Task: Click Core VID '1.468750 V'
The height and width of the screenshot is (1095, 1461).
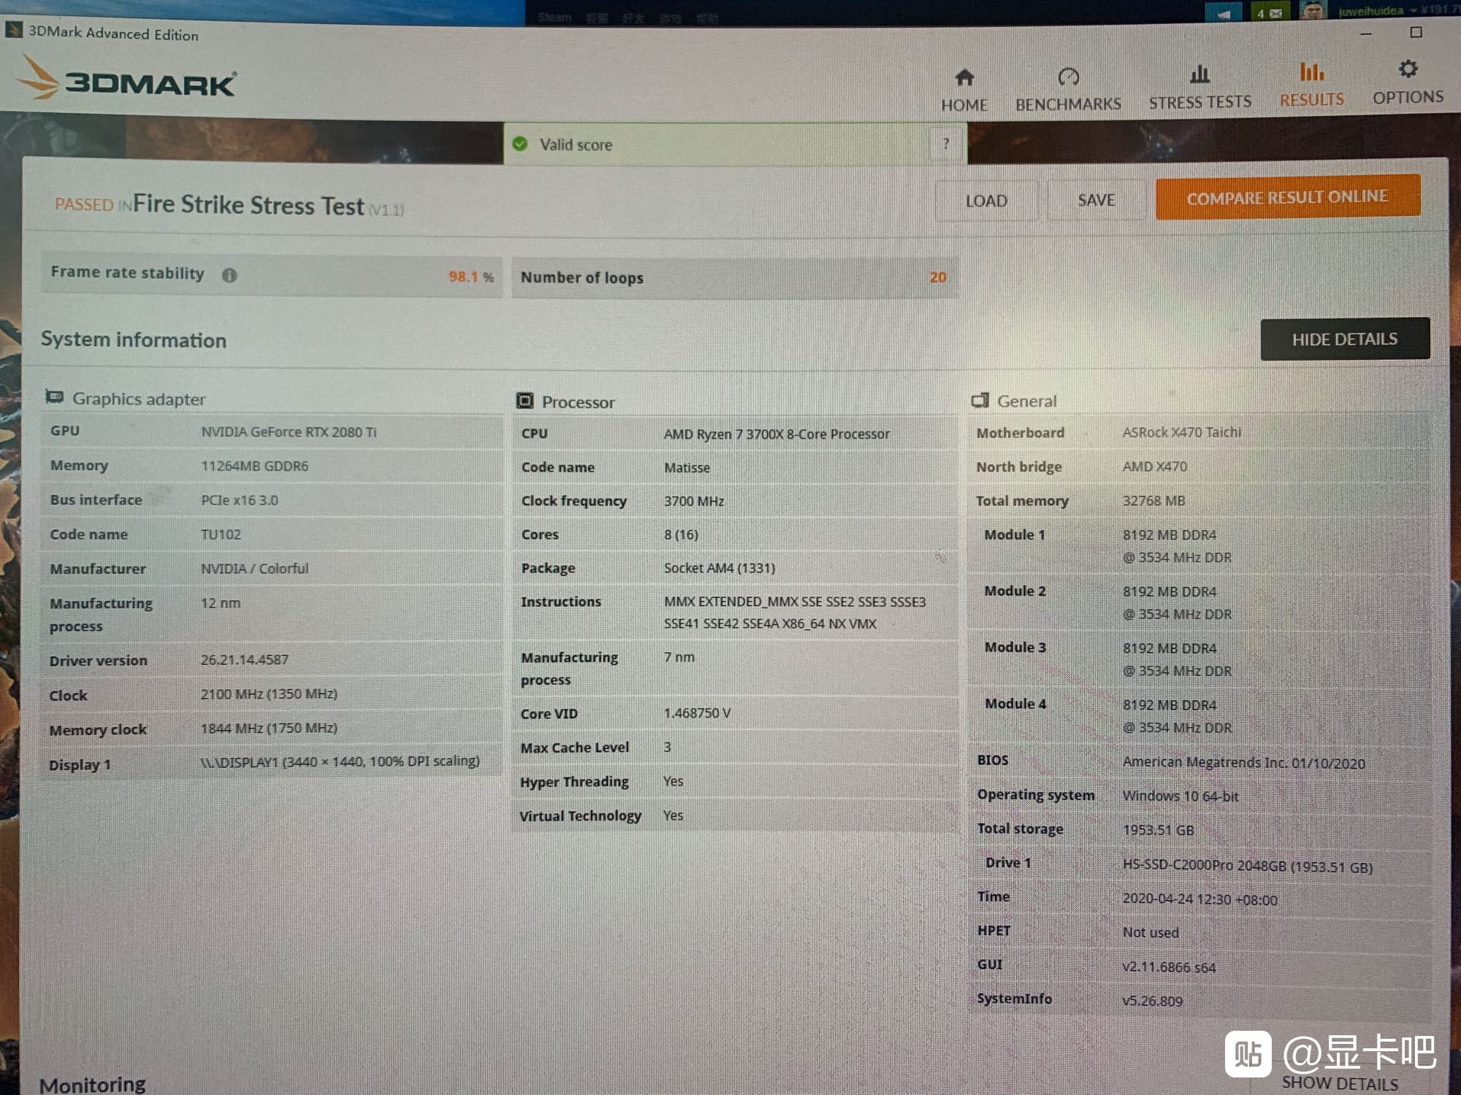Action: [x=696, y=712]
